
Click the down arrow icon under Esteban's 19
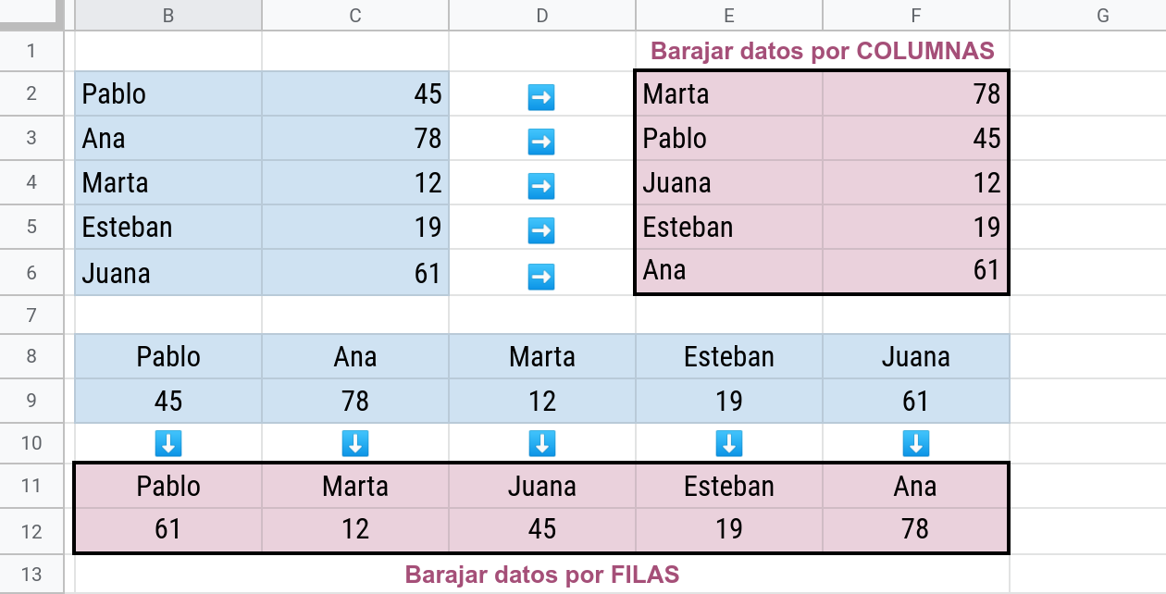[729, 444]
